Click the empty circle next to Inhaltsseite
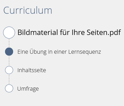124x106 pixels. 9,70
